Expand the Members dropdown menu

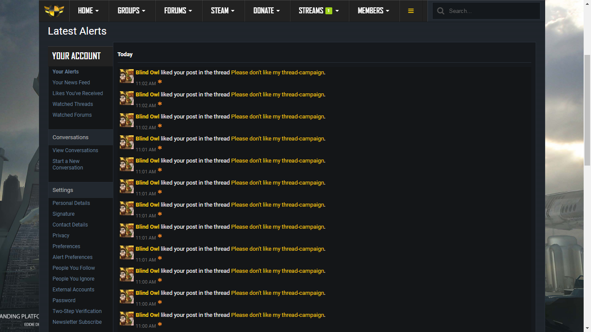(x=373, y=11)
